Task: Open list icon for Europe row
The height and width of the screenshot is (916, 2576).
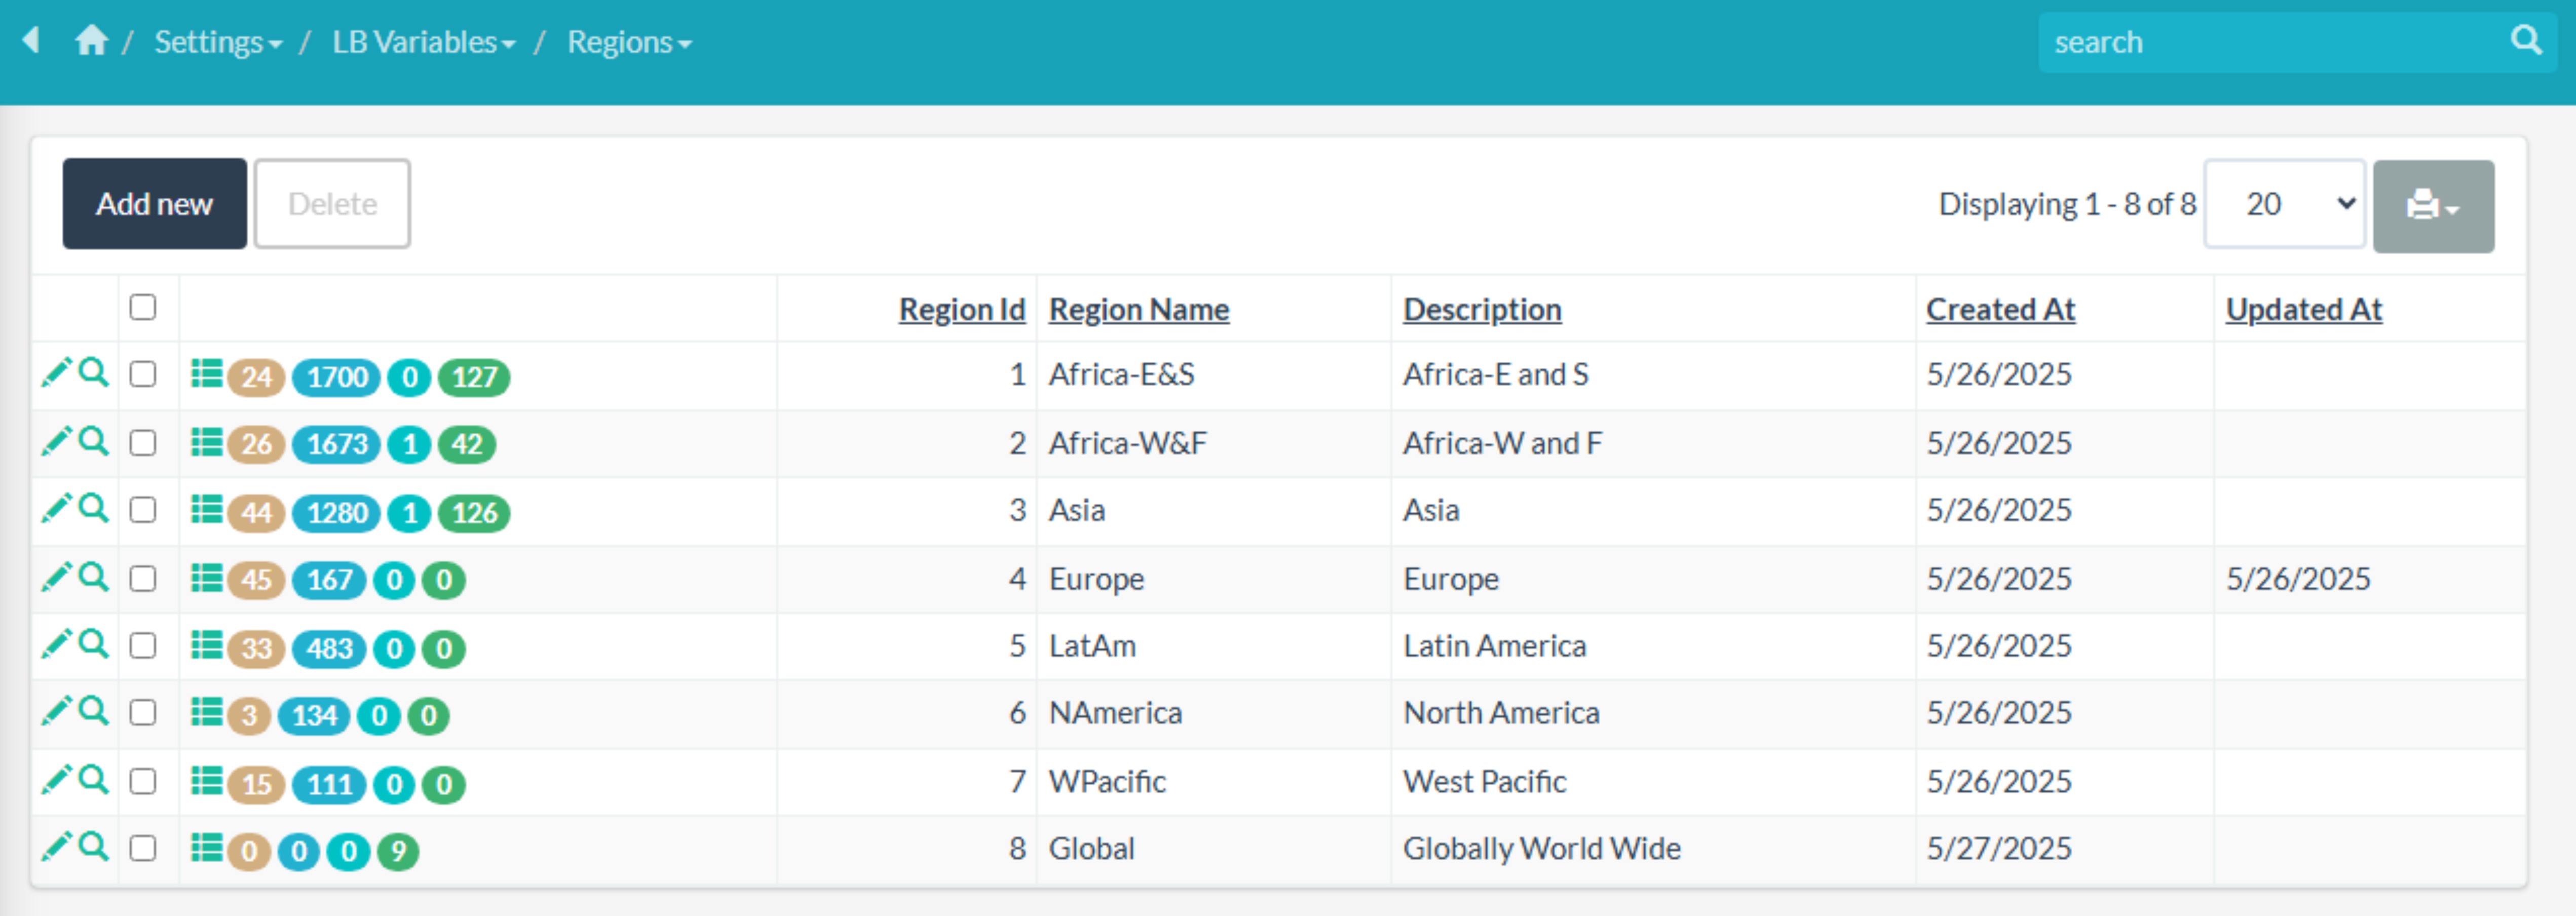Action: pos(207,578)
